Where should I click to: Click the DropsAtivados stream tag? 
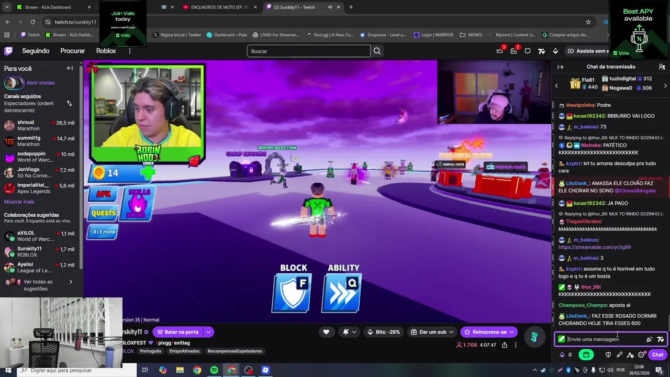184,351
